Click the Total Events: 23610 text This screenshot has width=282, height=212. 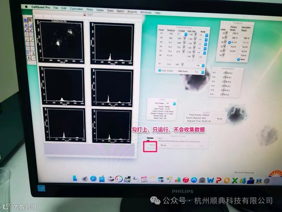(x=199, y=115)
